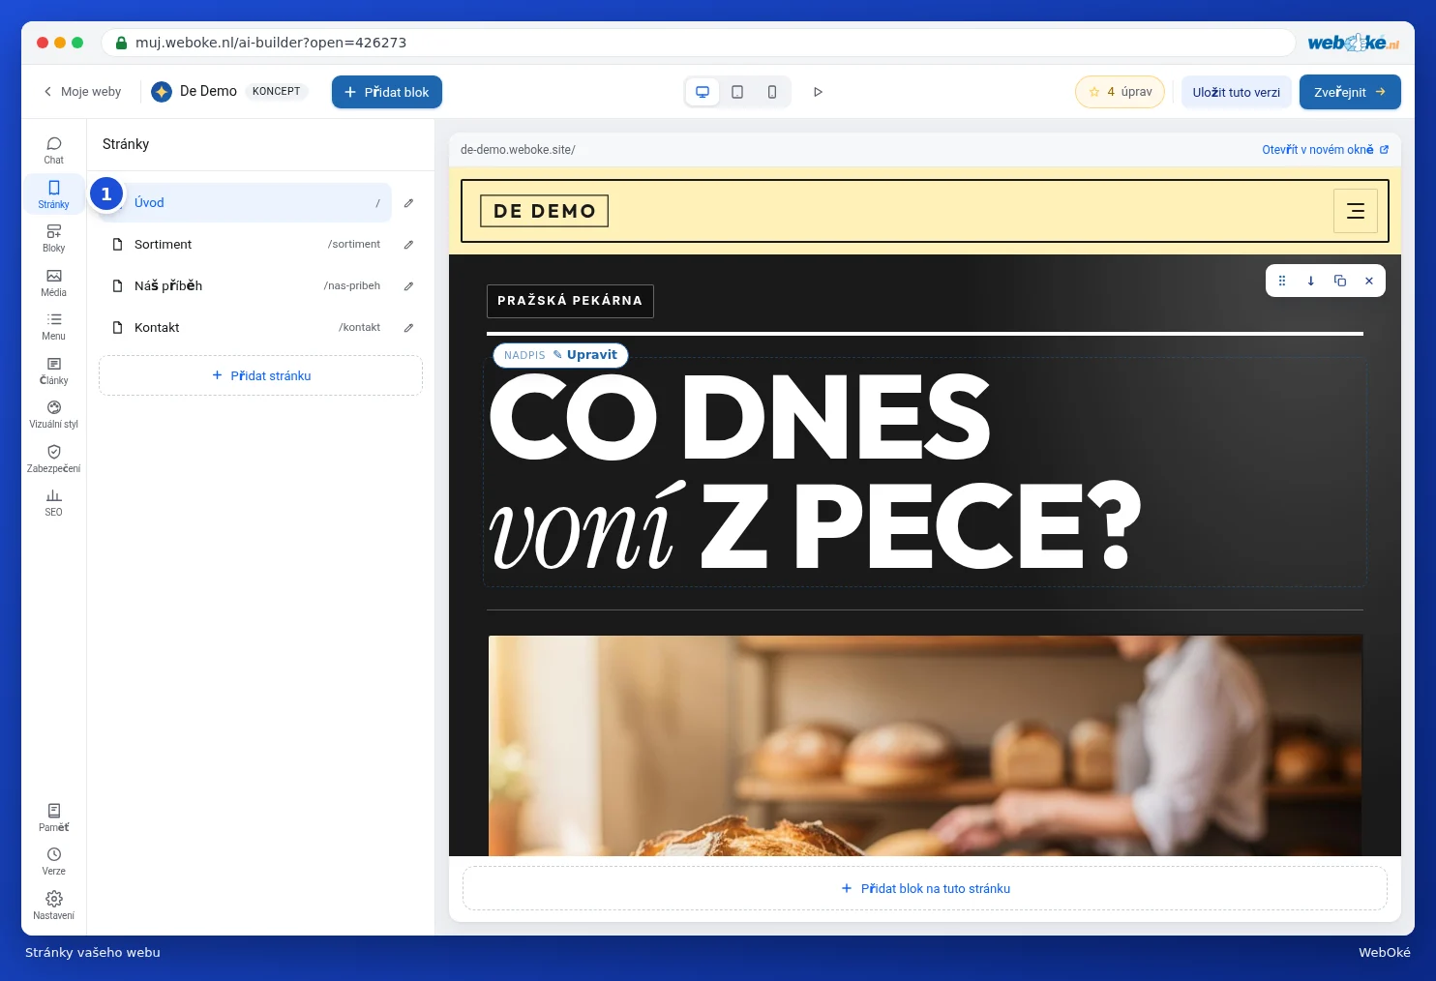The height and width of the screenshot is (981, 1436).
Task: Open the Verze history panel
Action: click(54, 861)
